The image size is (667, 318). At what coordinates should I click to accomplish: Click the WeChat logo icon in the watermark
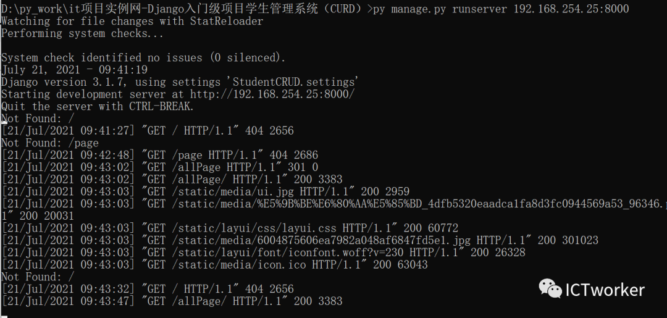click(550, 288)
